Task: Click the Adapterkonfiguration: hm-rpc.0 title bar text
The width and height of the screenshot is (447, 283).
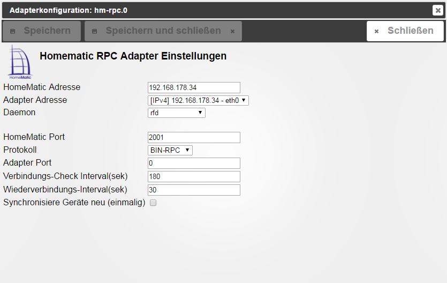Action: (x=69, y=10)
